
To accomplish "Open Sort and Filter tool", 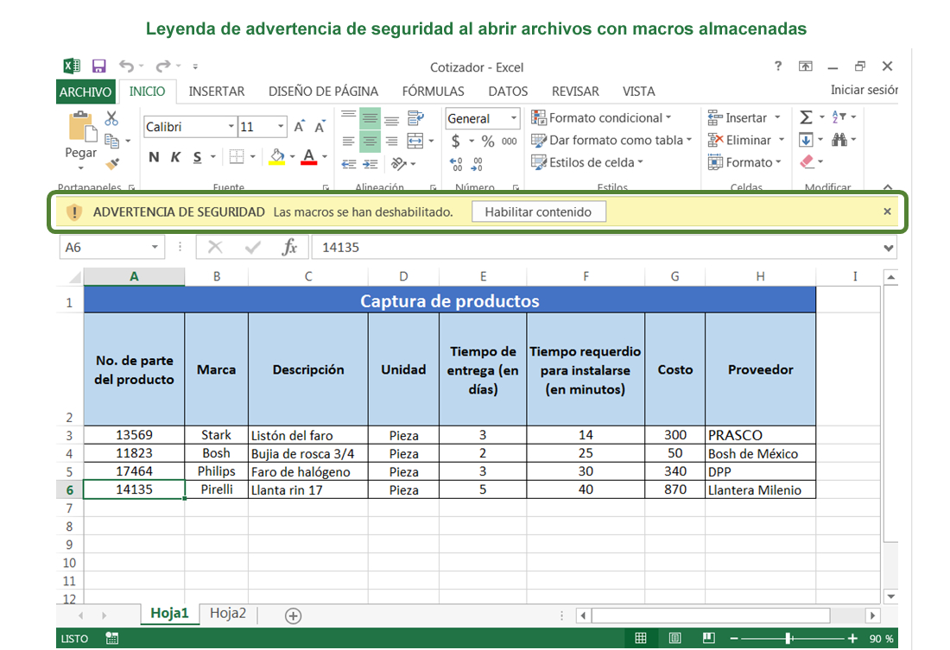I will tap(839, 117).
